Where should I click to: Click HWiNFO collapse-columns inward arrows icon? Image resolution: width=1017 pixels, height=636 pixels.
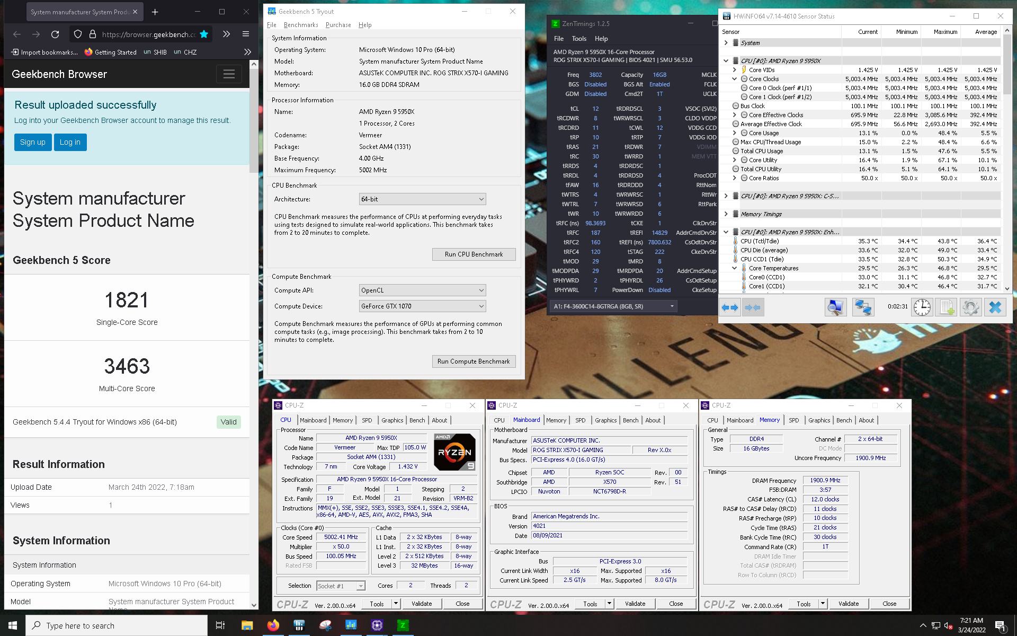coord(753,307)
